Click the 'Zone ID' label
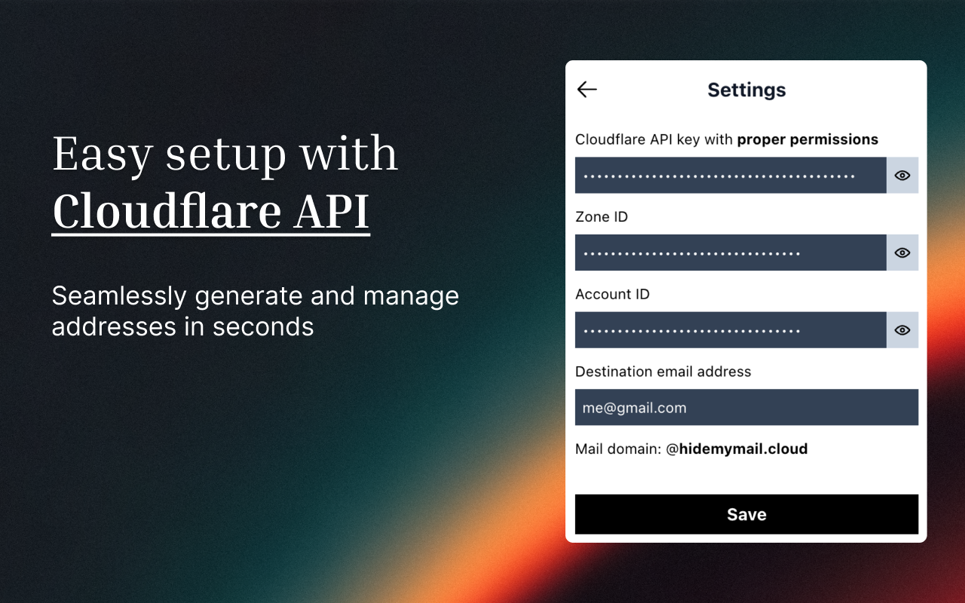 click(x=602, y=217)
